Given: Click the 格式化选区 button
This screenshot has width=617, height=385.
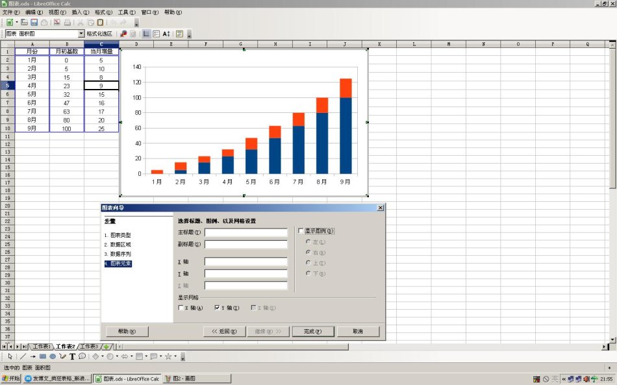Looking at the screenshot, I should [99, 34].
